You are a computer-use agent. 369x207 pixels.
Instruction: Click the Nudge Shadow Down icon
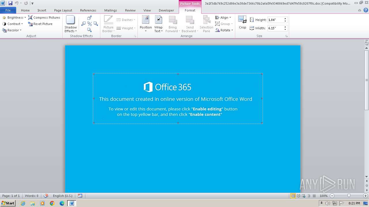point(89,30)
